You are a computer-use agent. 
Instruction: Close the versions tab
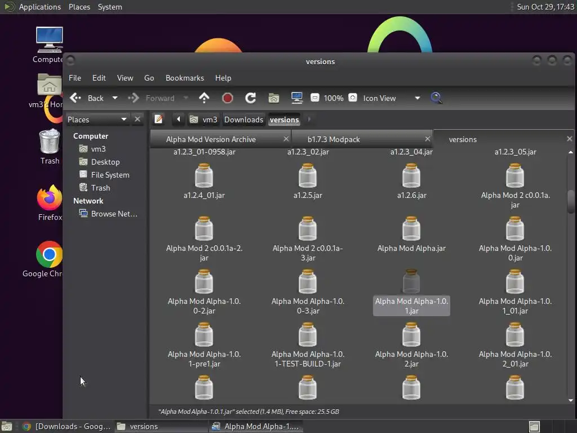coord(569,139)
